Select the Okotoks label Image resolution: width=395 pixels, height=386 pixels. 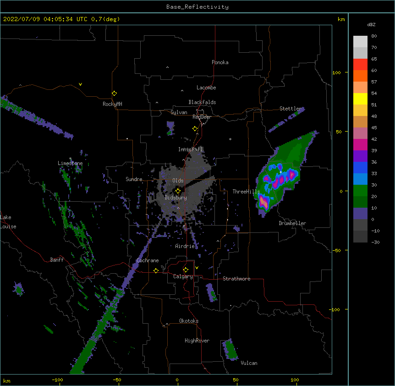[189, 321]
